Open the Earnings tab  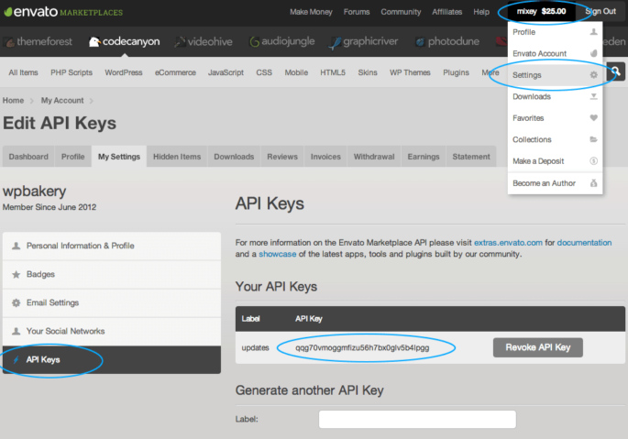coord(423,157)
